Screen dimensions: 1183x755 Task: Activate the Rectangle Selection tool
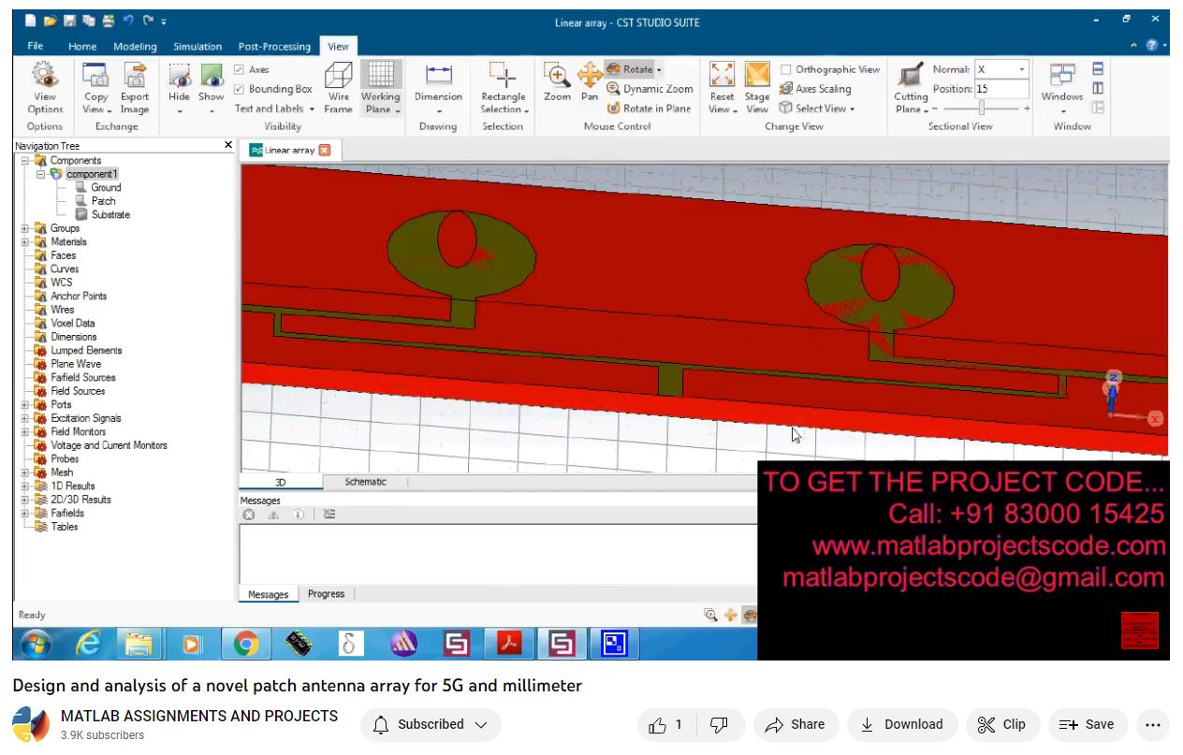coord(504,89)
